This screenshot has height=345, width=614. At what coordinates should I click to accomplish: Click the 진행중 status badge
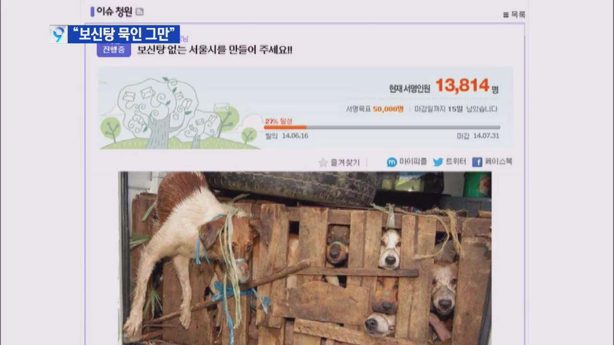pyautogui.click(x=114, y=49)
